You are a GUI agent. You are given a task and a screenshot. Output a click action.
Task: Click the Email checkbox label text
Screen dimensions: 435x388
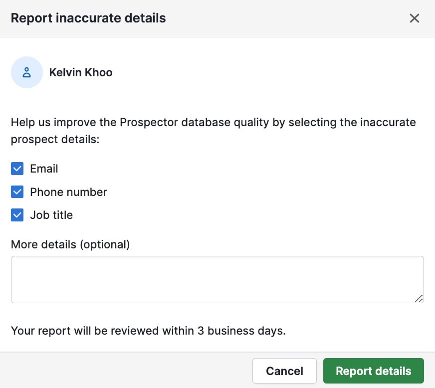click(x=44, y=169)
